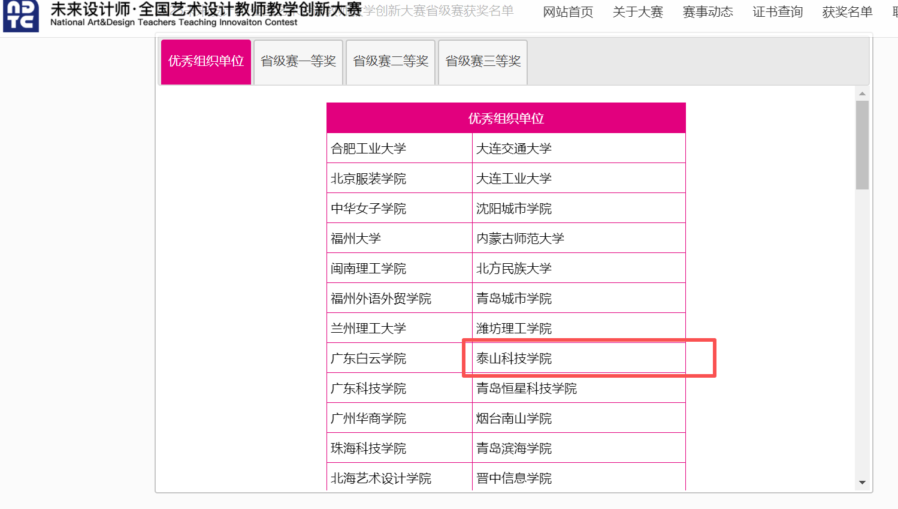Click the 泰山科技学院 table cell
Image resolution: width=898 pixels, height=509 pixels.
point(514,359)
